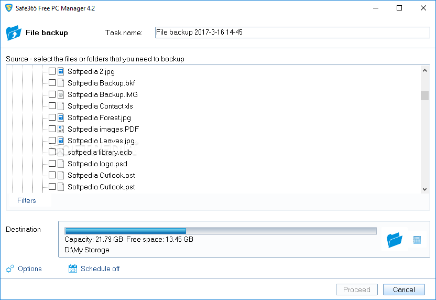Select the Softpedia 2.jpg file name

coord(91,71)
